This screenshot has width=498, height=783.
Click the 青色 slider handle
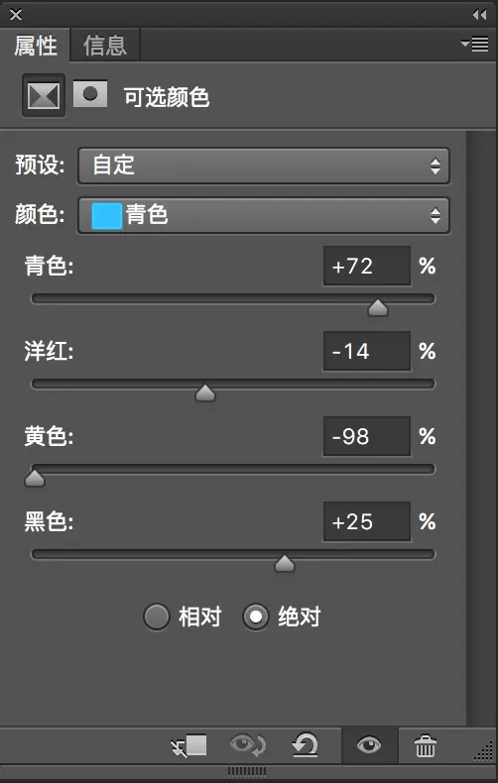coord(378,307)
